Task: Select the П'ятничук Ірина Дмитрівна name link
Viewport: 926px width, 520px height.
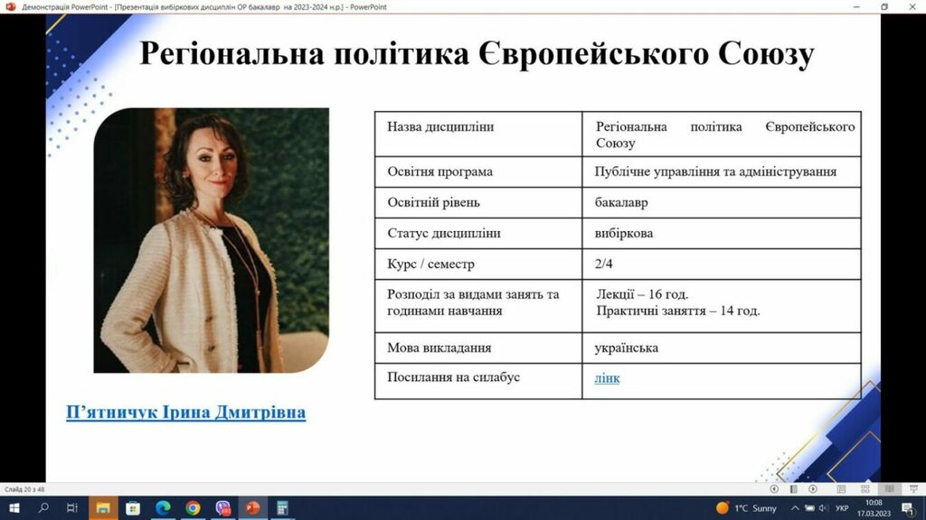Action: (x=186, y=412)
